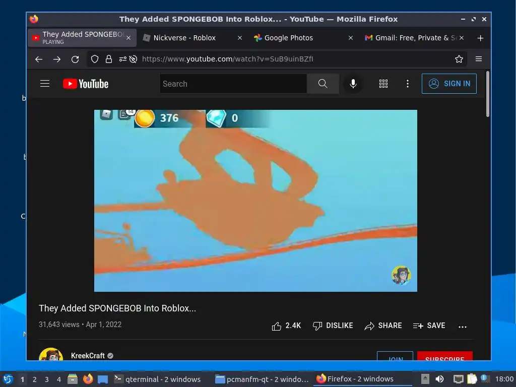516x387 pixels.
Task: Close the YouTube video tab
Action: pyautogui.click(x=128, y=38)
